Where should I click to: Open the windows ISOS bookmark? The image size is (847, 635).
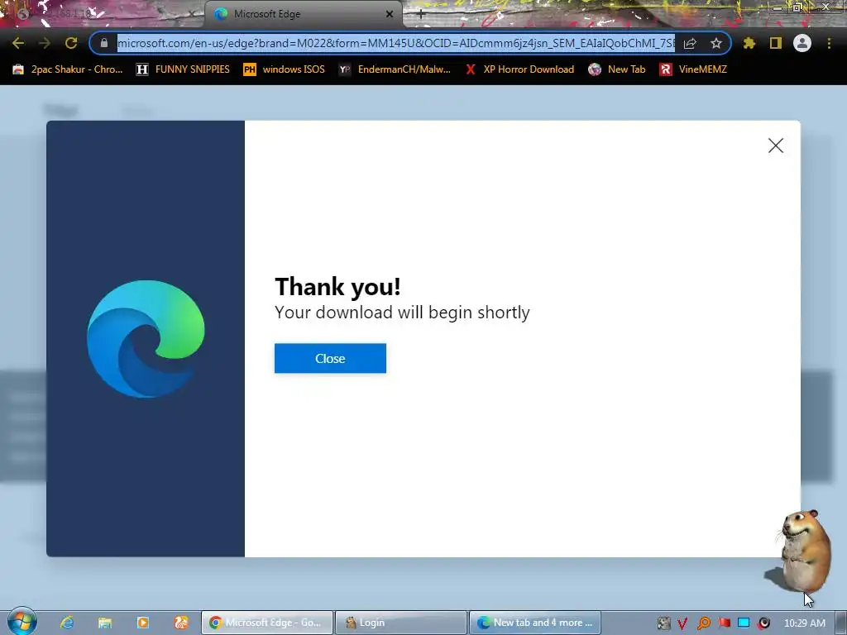pyautogui.click(x=285, y=69)
